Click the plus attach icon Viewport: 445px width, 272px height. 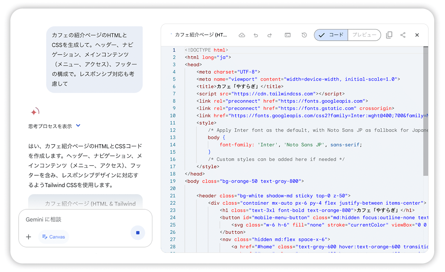[x=29, y=237]
